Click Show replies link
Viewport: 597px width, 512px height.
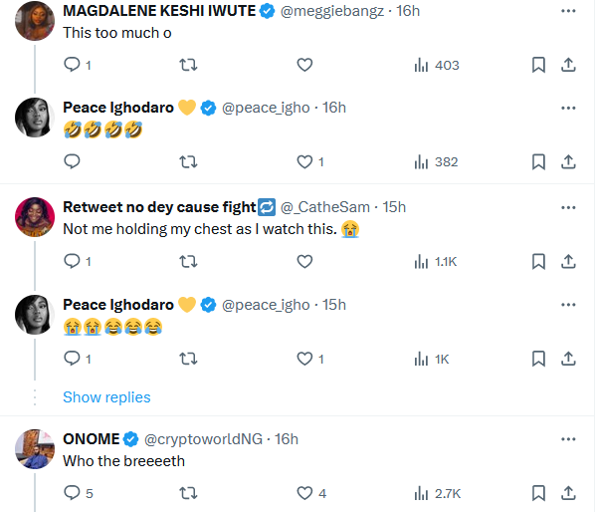(106, 396)
